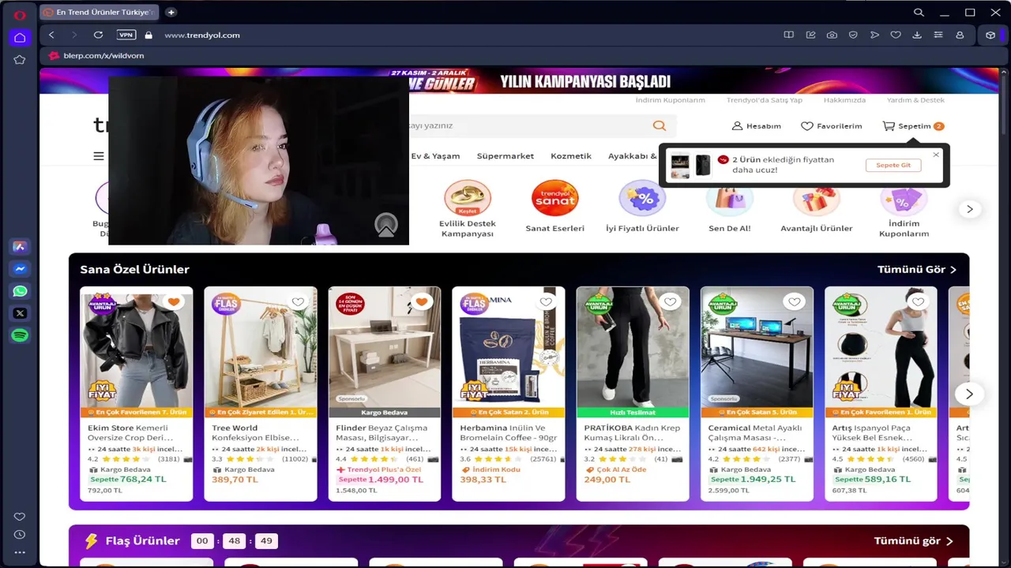The height and width of the screenshot is (568, 1011).
Task: Expand Tümünü Gör in Sana Özel Ürünler
Action: [x=917, y=270]
